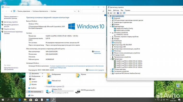Collapse the Видеоадаптеры category

pyautogui.click(x=110, y=26)
